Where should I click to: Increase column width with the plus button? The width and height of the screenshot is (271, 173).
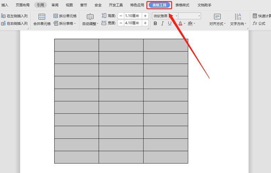pos(145,23)
